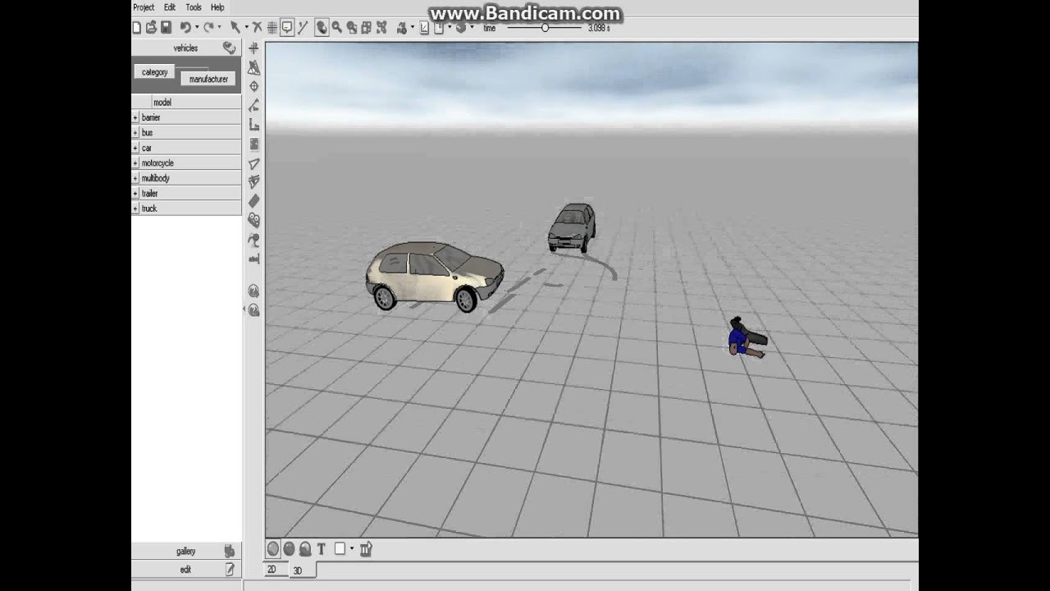Image resolution: width=1050 pixels, height=591 pixels.
Task: Open the Tools menu
Action: click(194, 7)
